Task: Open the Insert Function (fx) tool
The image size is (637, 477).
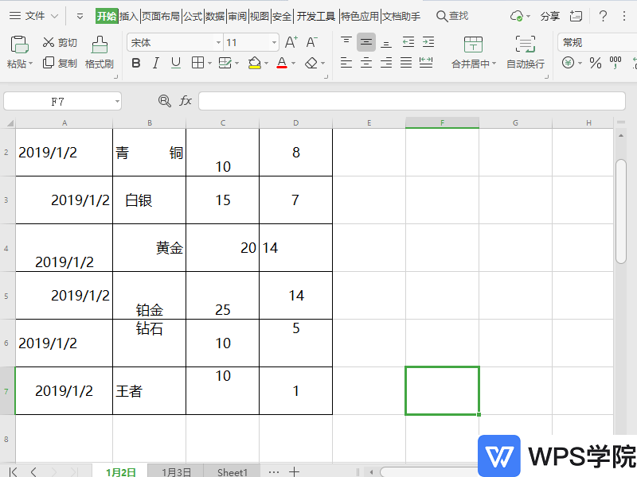Action: 186,101
